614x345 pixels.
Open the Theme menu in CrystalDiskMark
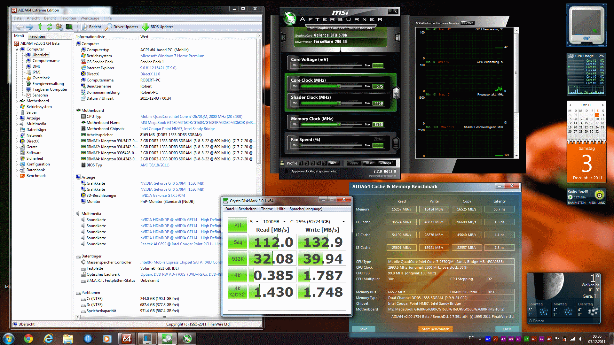coord(267,209)
